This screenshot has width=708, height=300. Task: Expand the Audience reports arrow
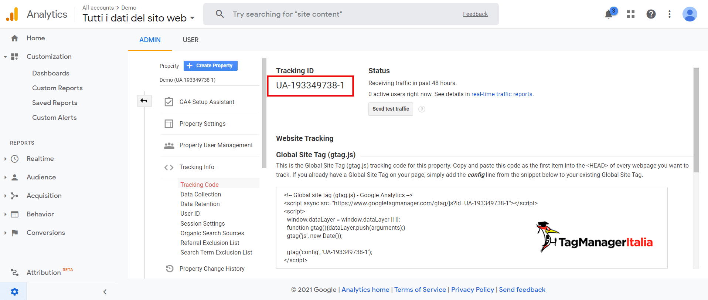tap(5, 177)
